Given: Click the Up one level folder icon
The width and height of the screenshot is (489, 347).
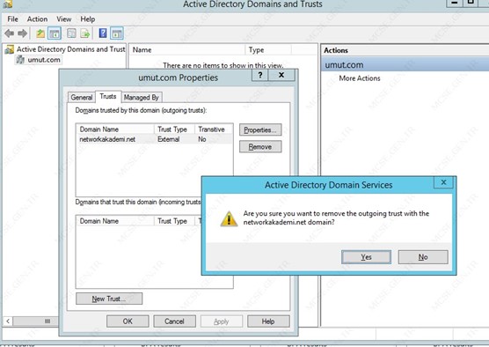Looking at the screenshot, I should tap(40, 33).
